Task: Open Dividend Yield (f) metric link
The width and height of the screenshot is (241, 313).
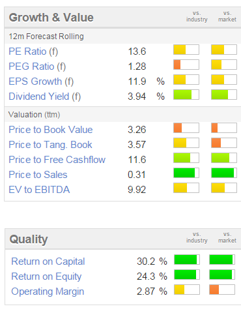Action: point(45,97)
